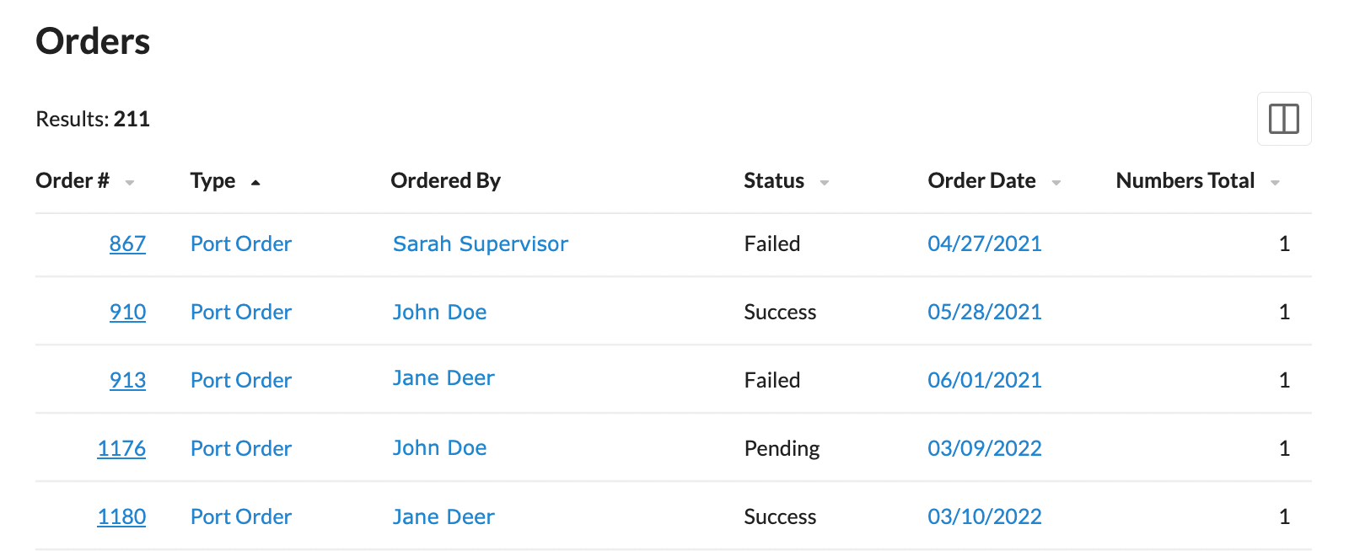Open order number 1180
The height and width of the screenshot is (551, 1349).
[x=121, y=516]
